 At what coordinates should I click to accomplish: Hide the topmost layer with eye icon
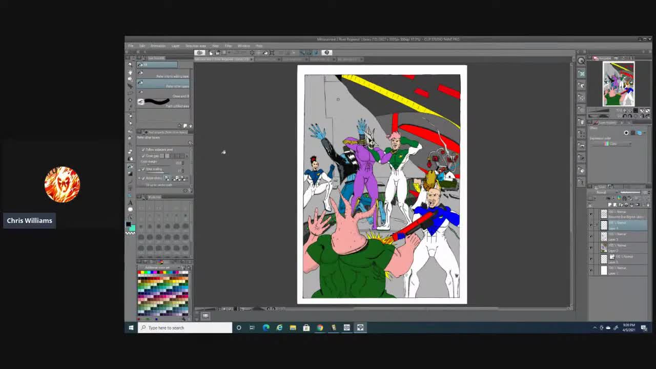[591, 214]
